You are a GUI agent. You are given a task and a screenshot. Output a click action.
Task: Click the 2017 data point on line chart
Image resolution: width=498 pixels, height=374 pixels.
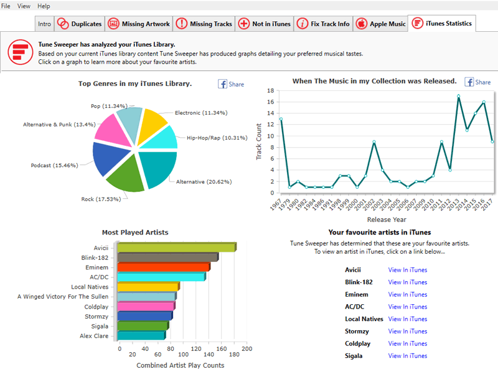[492, 142]
